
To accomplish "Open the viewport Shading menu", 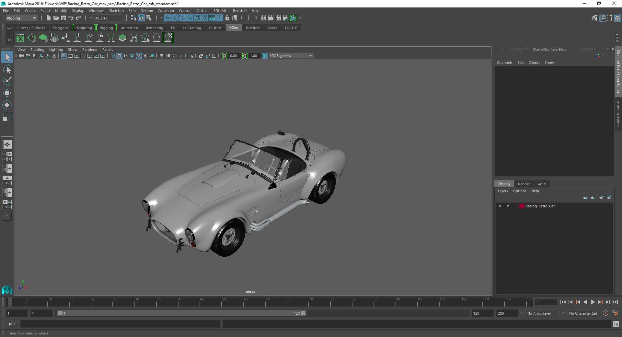I will [37, 50].
